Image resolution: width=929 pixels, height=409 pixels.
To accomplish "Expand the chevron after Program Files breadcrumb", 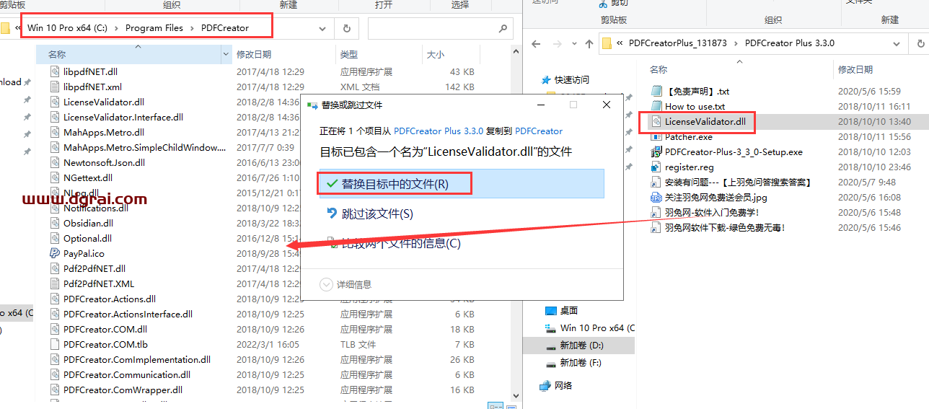I will (x=193, y=28).
